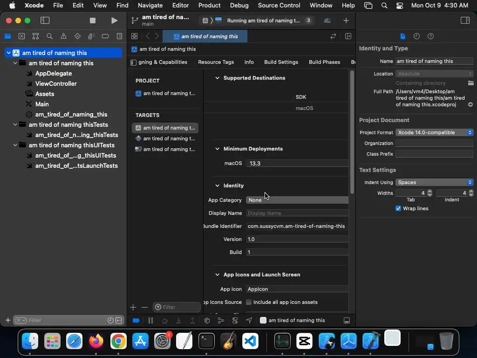
Task: Click the related items grid icon
Action: 134,36
